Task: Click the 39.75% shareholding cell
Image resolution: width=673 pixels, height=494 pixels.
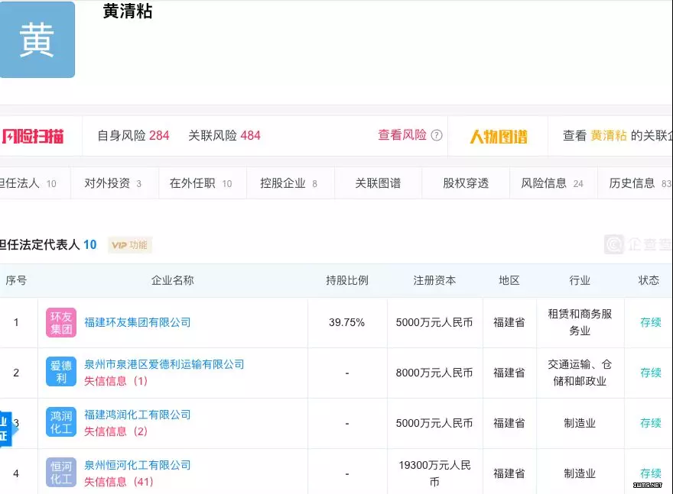Action: 346,322
